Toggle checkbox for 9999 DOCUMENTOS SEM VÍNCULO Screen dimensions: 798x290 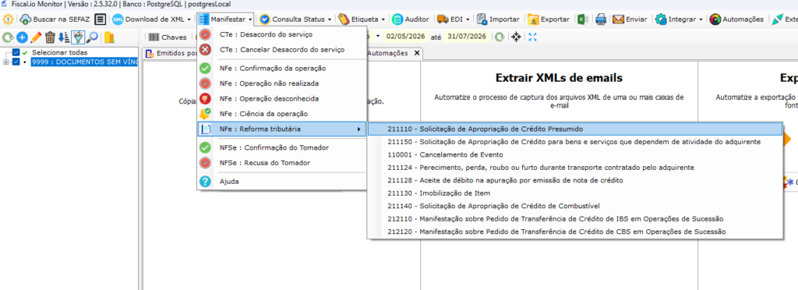[x=16, y=62]
